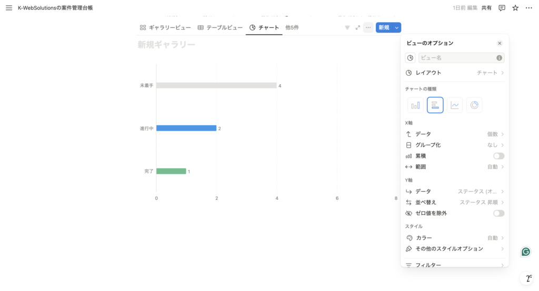Screen dimensions: 539x291
Task: Enable the 累積 cumulative toggle
Action: pyautogui.click(x=498, y=156)
